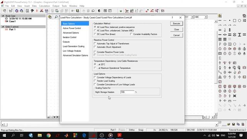Screen dimensions: 247x139
Task: Open the Outputs page
Action: click(66, 42)
